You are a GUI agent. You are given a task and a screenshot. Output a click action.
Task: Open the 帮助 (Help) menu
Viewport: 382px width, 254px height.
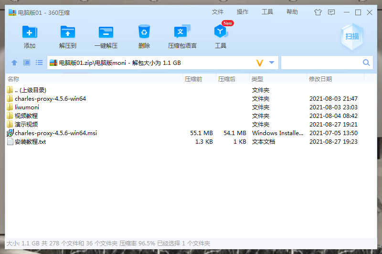point(292,12)
